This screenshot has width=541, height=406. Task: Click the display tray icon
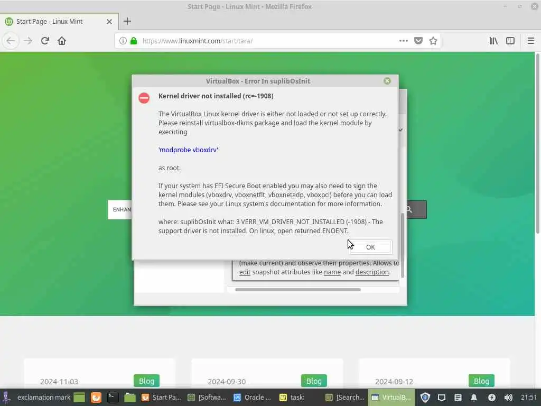point(442,398)
